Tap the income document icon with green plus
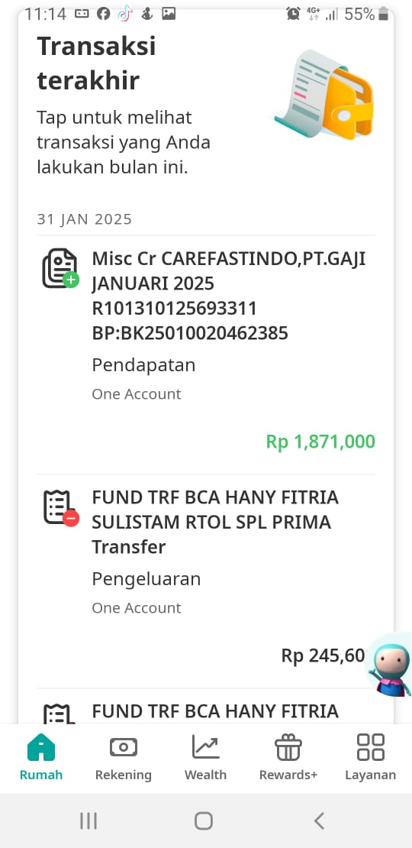This screenshot has height=848, width=412. (x=60, y=268)
